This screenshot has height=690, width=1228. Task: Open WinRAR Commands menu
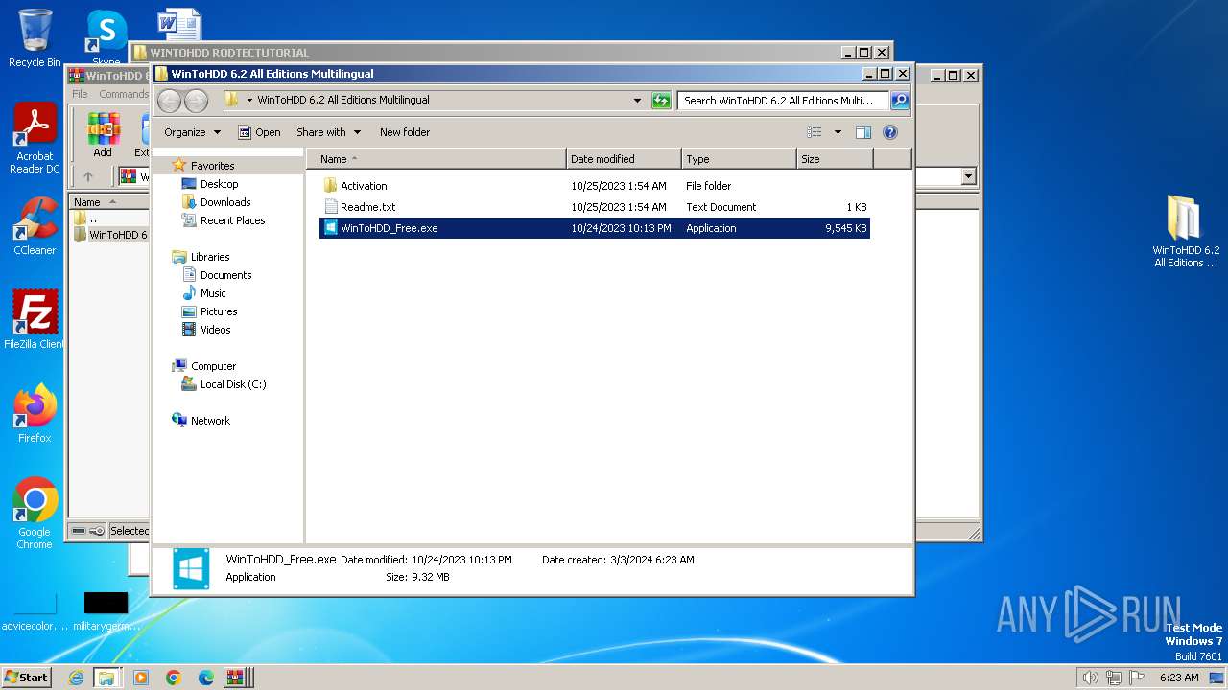coord(124,94)
